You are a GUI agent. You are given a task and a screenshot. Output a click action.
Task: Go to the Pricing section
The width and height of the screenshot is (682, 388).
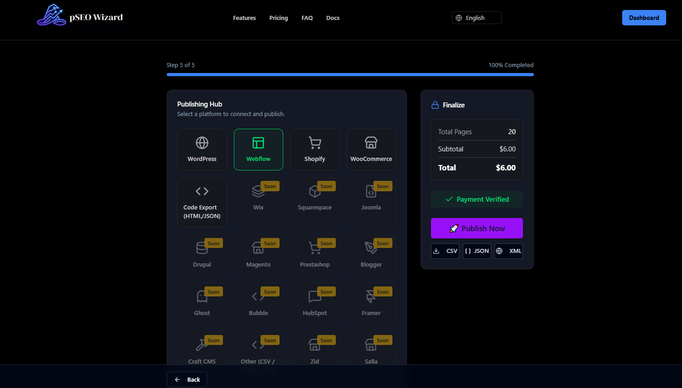pos(278,18)
